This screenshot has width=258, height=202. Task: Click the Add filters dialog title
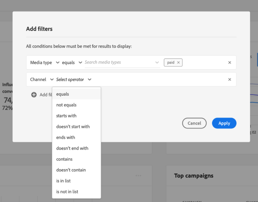point(39,29)
